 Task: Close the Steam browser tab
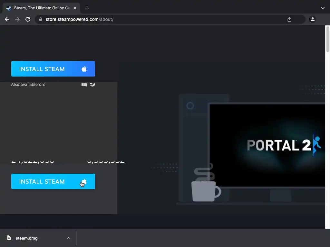pos(75,8)
